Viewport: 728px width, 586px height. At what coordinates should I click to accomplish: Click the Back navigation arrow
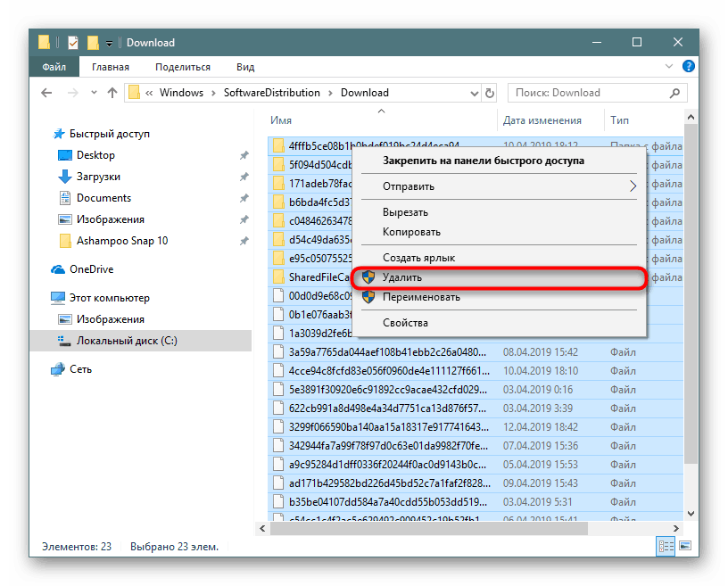tap(46, 93)
